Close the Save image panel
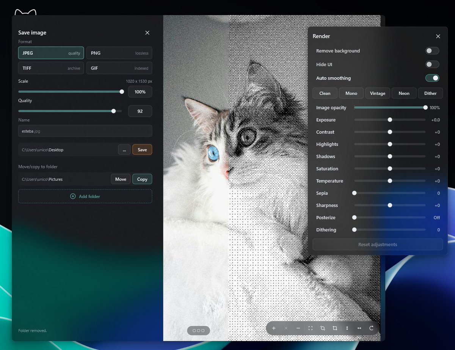Image resolution: width=455 pixels, height=350 pixels. click(x=147, y=33)
